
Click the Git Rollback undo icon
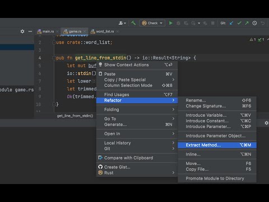(263, 23)
